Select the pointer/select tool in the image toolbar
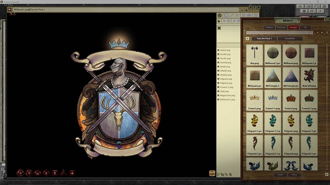The width and height of the screenshot is (330, 185). tap(225, 21)
